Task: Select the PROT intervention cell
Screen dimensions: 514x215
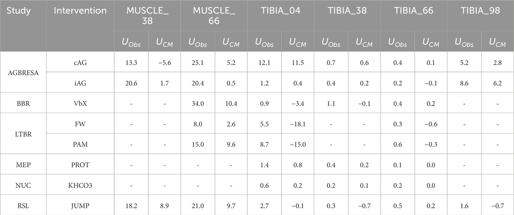Action: tap(80, 164)
